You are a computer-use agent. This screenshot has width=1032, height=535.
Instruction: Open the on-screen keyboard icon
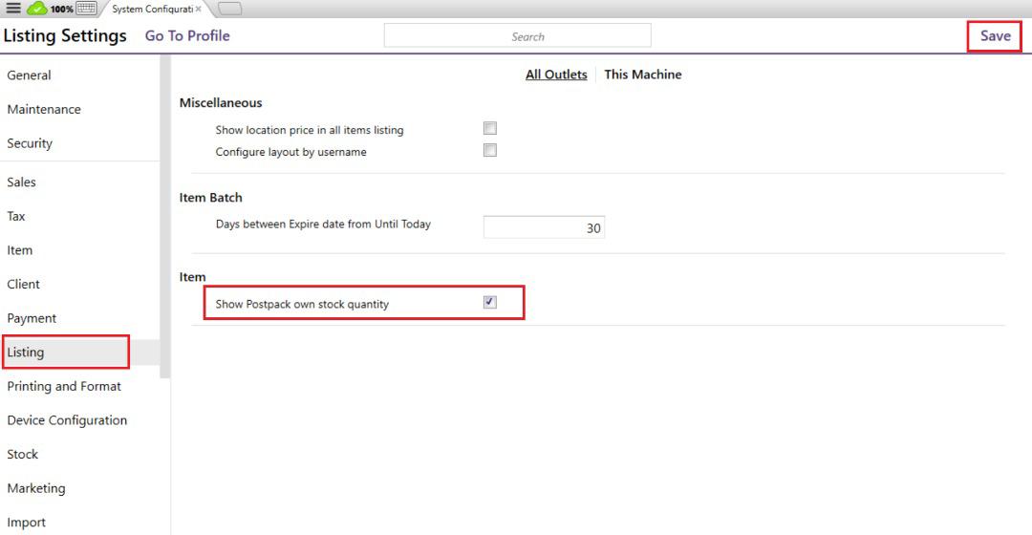(x=86, y=9)
